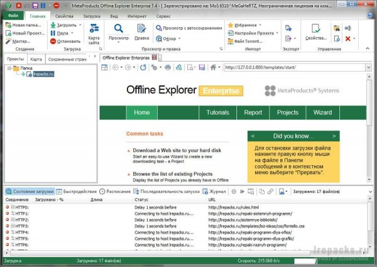Collapse the Папка tree node
377x267 pixels.
(x=9, y=68)
